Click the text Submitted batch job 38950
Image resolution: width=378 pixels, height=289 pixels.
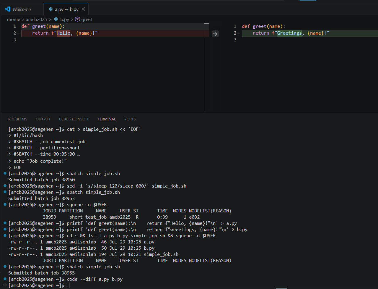click(x=42, y=180)
